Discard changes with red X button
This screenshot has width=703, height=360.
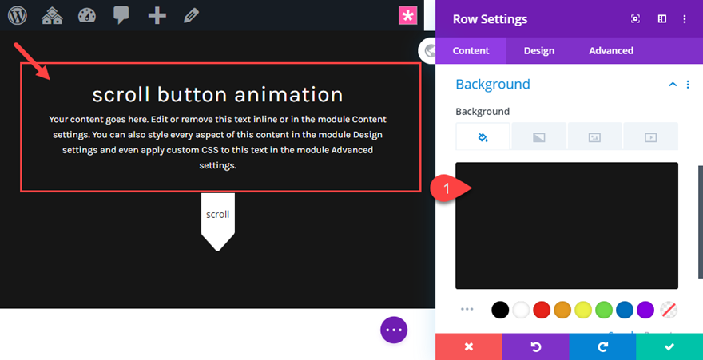(468, 346)
